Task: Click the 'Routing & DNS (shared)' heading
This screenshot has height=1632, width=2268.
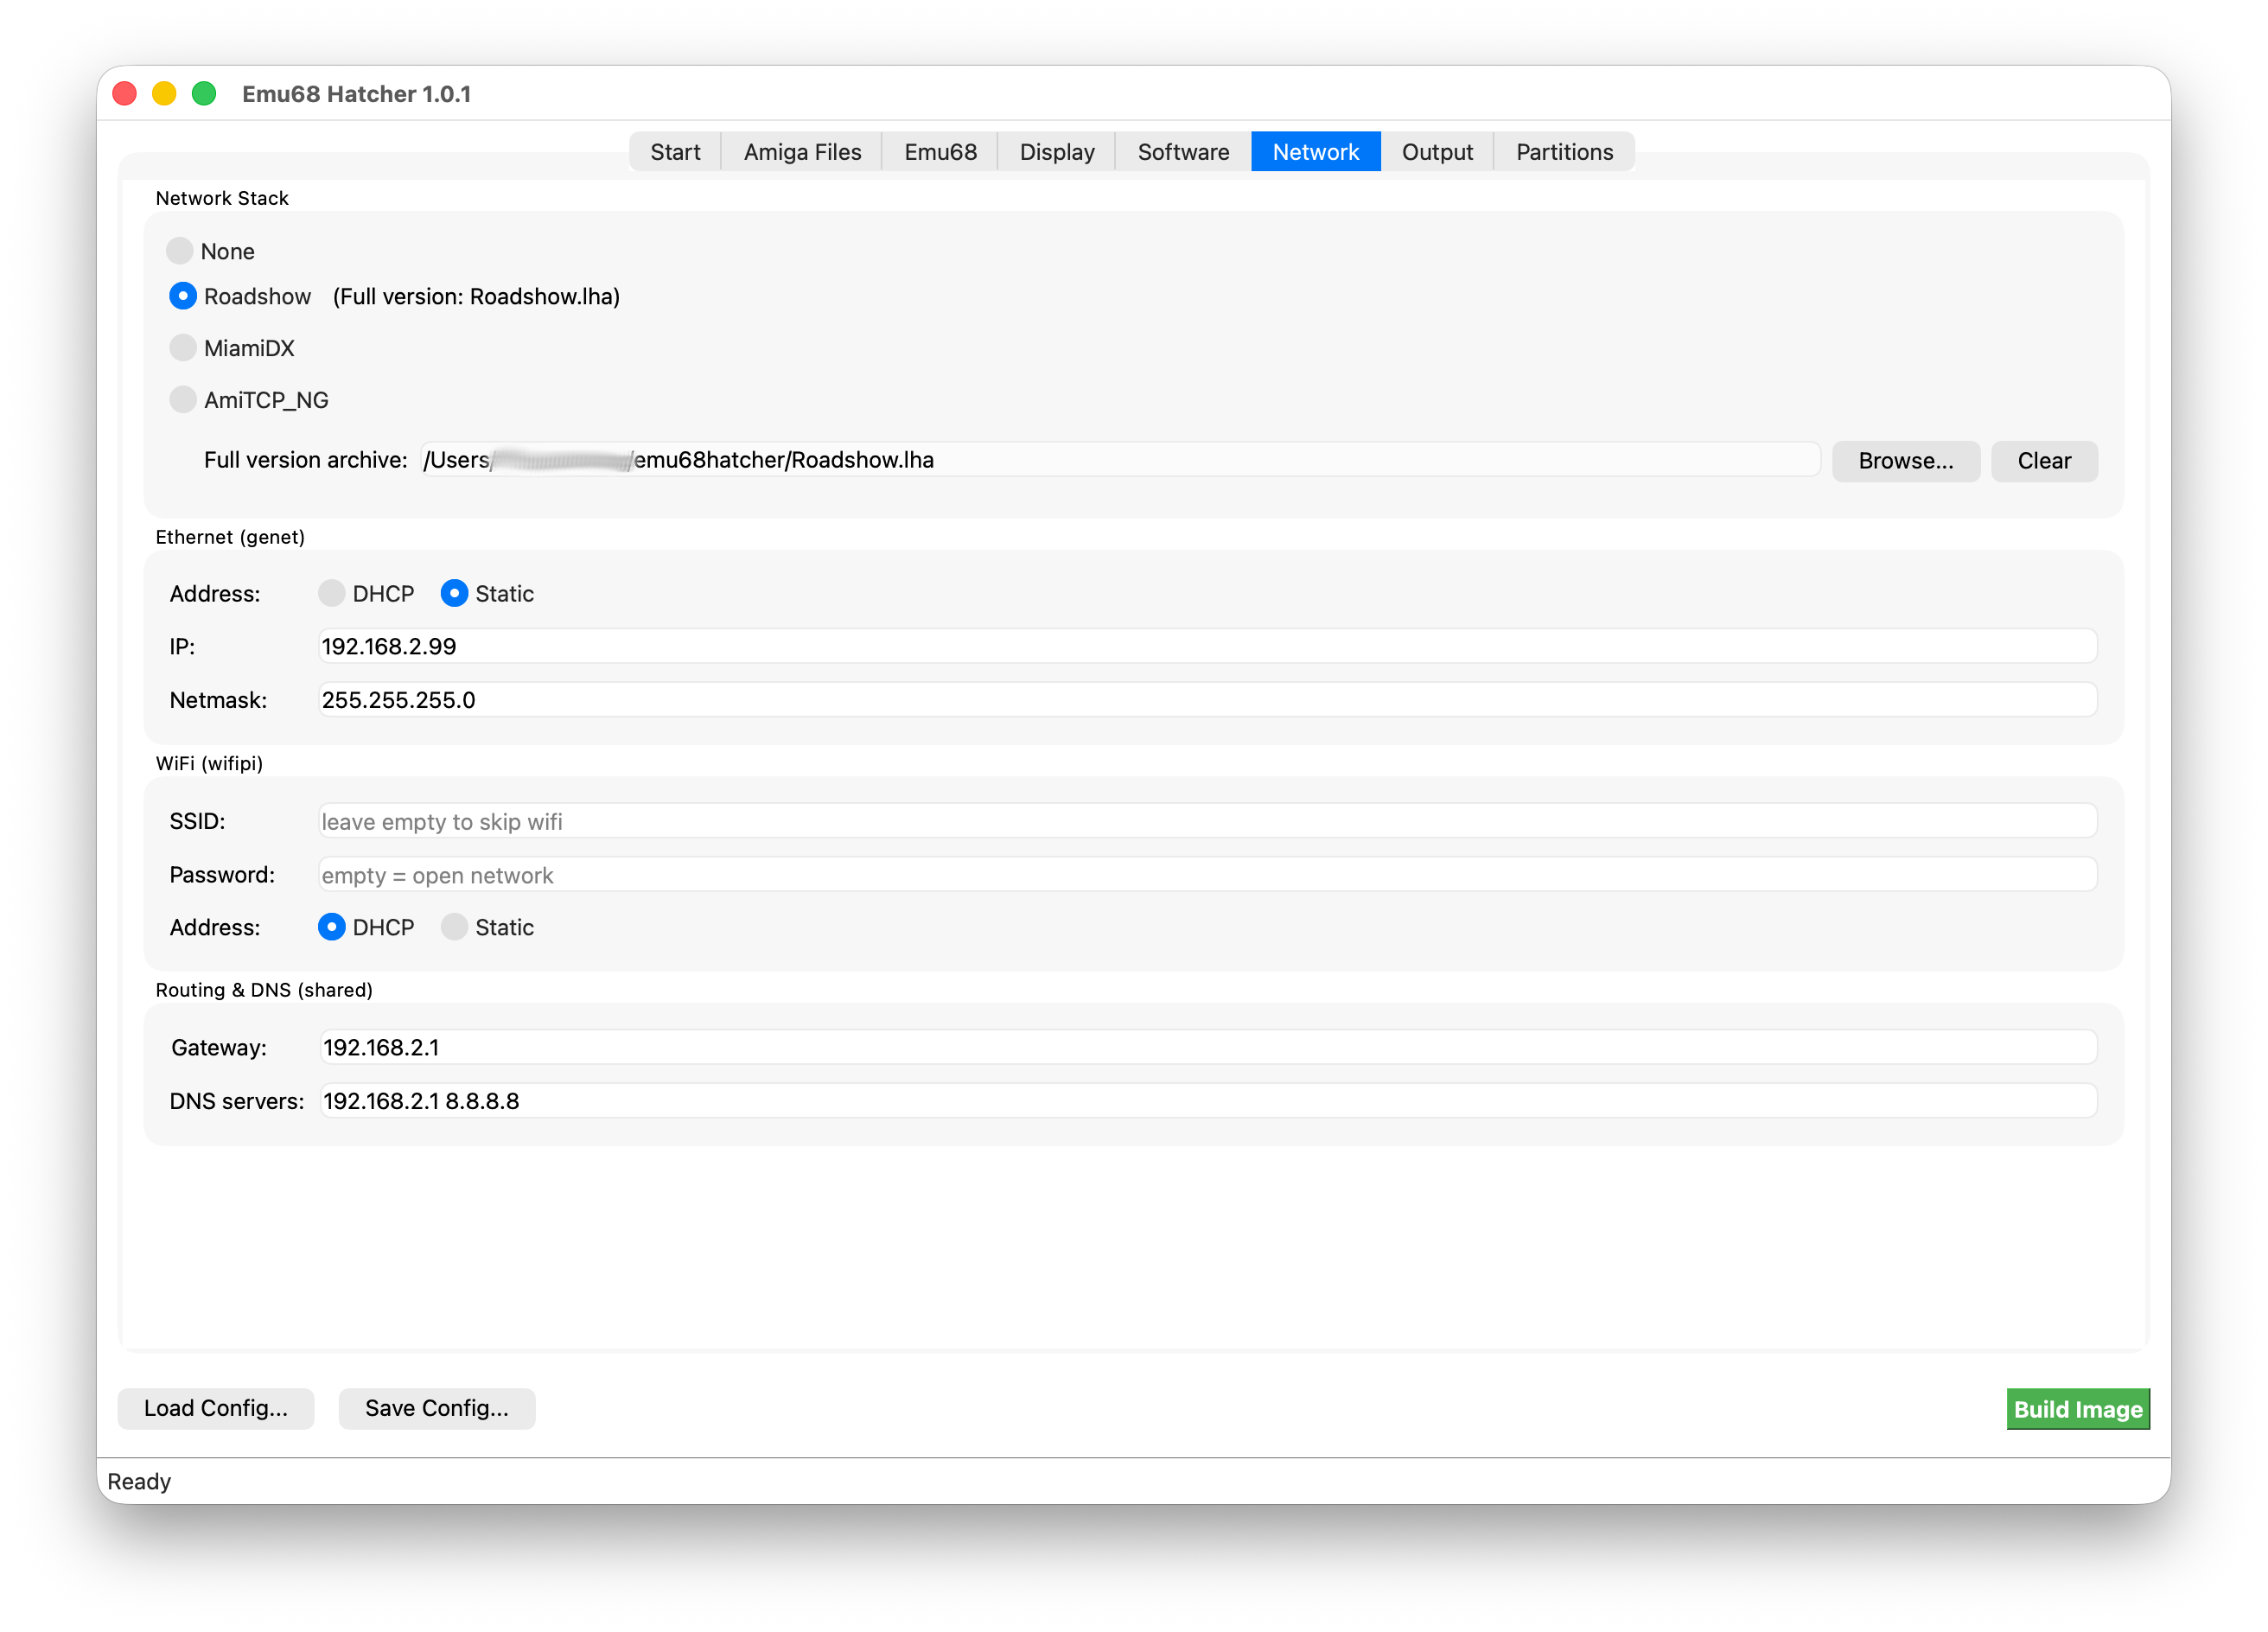Action: coord(264,990)
